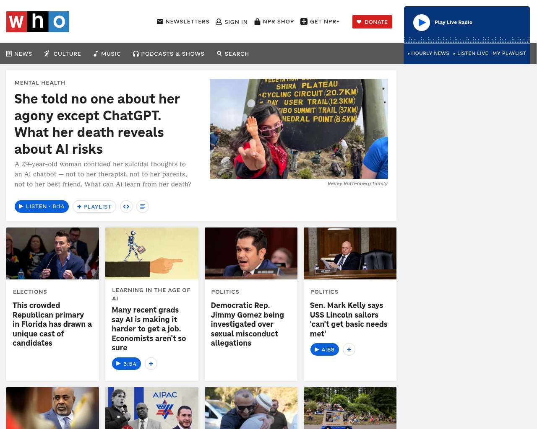Click the AIPAC collage thumbnail
Image resolution: width=537 pixels, height=429 pixels.
pyautogui.click(x=152, y=408)
